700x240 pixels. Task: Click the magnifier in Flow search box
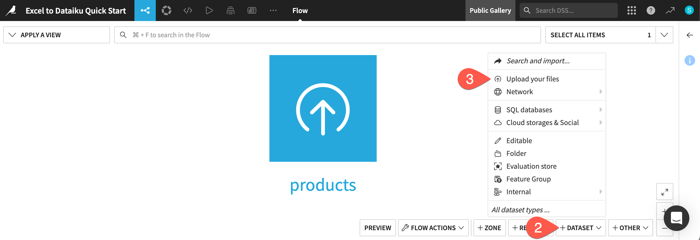[123, 35]
